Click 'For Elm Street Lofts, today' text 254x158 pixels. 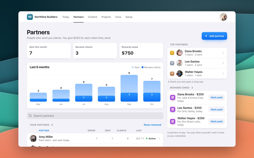pyautogui.click(x=189, y=123)
